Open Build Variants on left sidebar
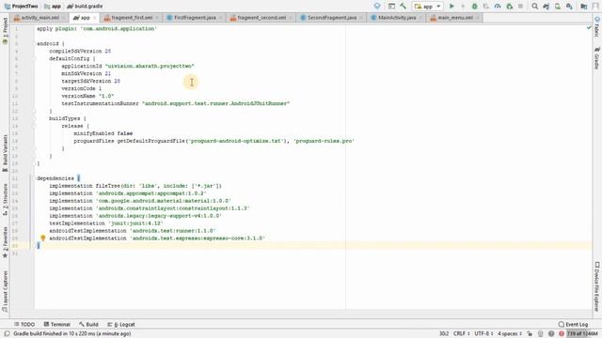Viewport: 602px width, 338px height. pyautogui.click(x=5, y=153)
